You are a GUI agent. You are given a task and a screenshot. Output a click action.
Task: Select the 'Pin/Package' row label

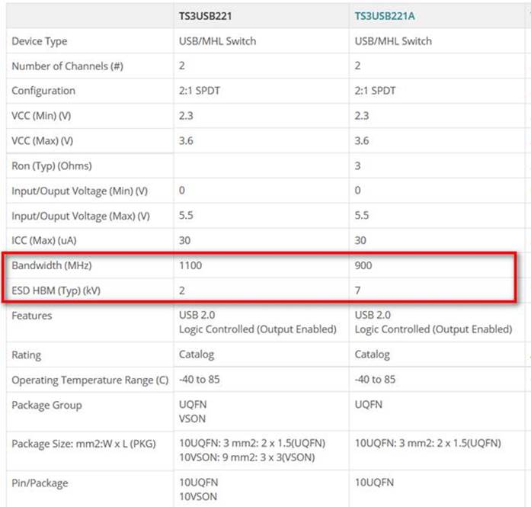click(40, 483)
